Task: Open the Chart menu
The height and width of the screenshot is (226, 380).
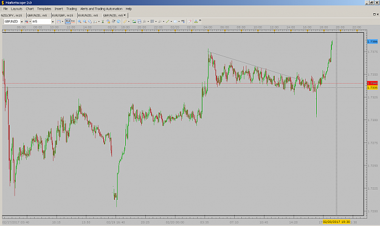Action: [x=30, y=8]
